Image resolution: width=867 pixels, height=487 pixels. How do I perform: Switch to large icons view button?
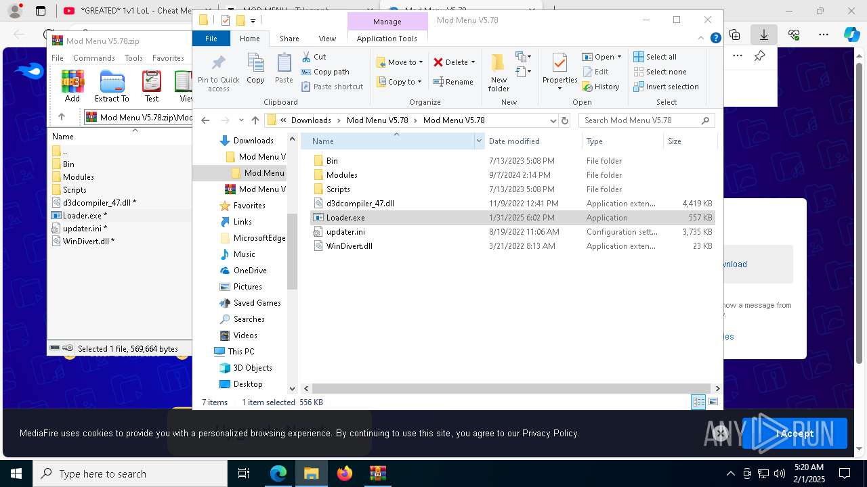pyautogui.click(x=713, y=402)
